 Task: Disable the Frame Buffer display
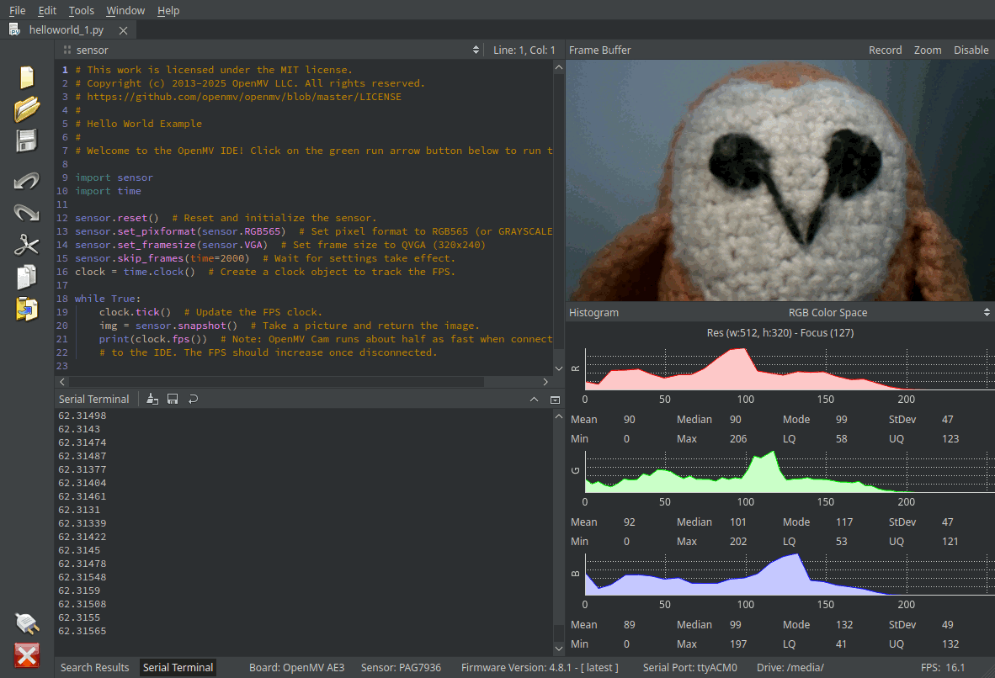pyautogui.click(x=971, y=50)
